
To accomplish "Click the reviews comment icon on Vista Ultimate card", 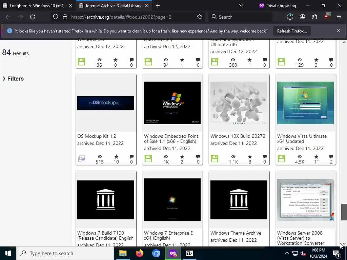I will pyautogui.click(x=331, y=157).
